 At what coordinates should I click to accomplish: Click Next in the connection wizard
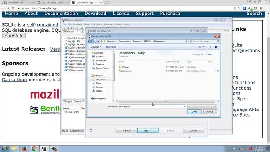point(148,130)
